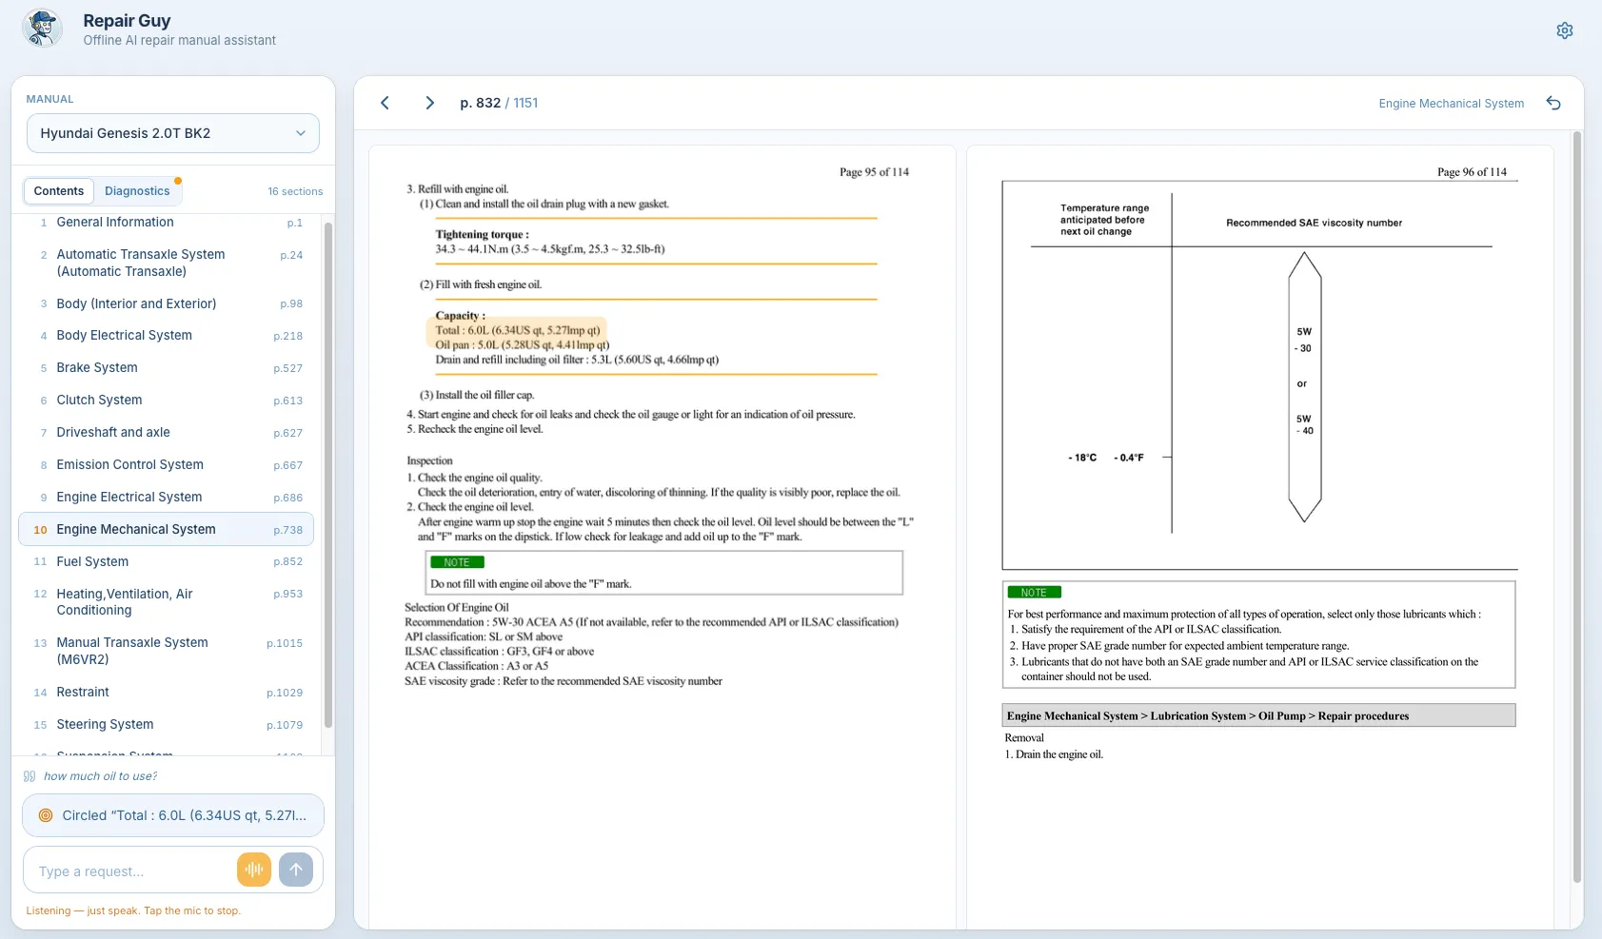Open the Hyundai Genesis 2.0T BK2 manual dropdown
1602x939 pixels.
click(x=173, y=133)
